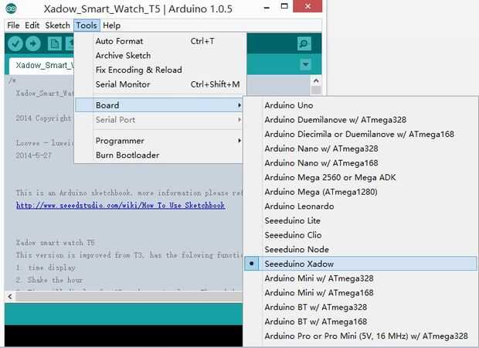This screenshot has width=479, height=348.
Task: Select Arduino Mega 2560 or Mega ADK
Action: [361, 177]
